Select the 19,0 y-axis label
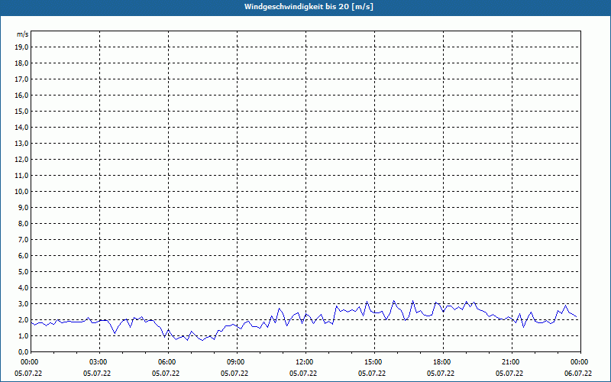This screenshot has height=382, width=611. (x=23, y=47)
